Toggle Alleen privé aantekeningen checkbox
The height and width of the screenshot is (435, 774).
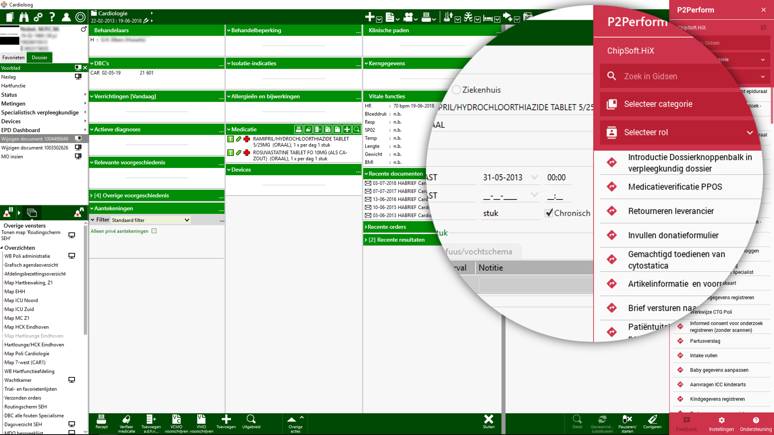point(154,231)
